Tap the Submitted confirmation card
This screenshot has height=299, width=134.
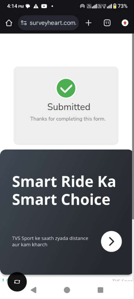coord(66,106)
